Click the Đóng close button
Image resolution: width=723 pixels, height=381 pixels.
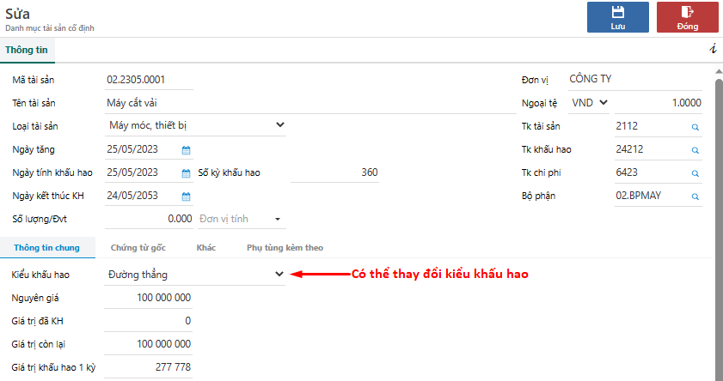pos(687,17)
